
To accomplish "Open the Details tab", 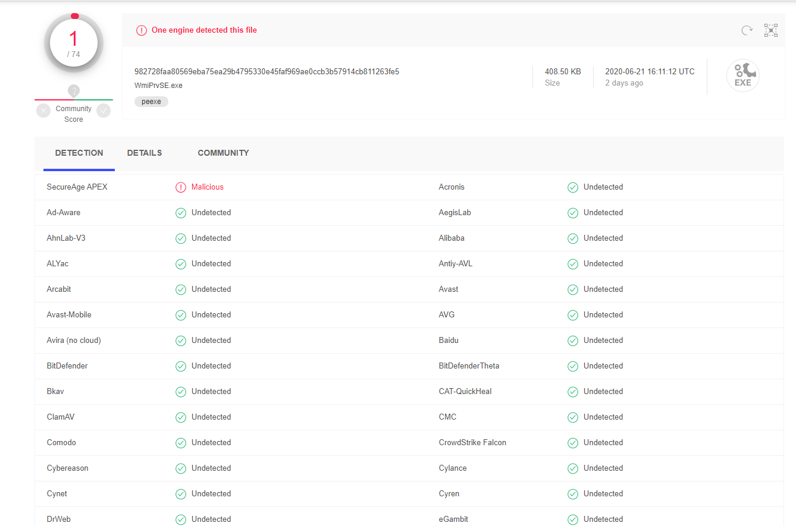I will click(x=145, y=153).
